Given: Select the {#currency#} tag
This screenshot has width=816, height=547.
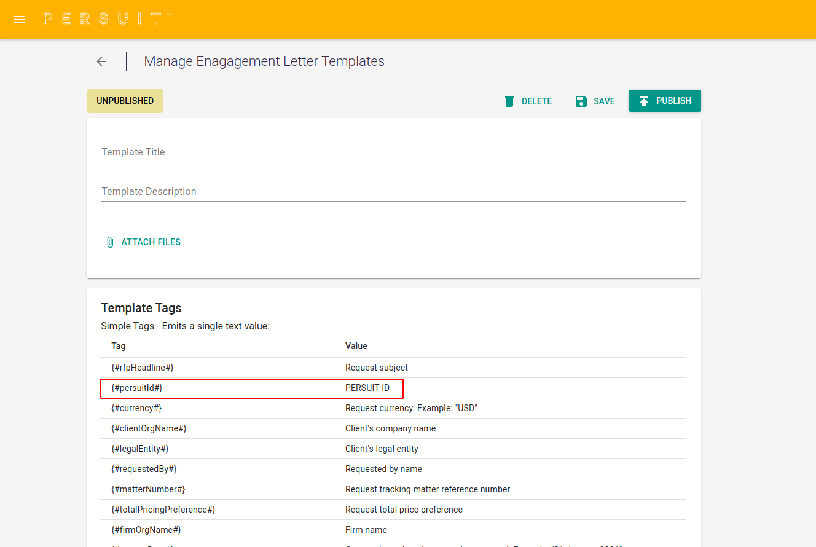Looking at the screenshot, I should [x=136, y=408].
